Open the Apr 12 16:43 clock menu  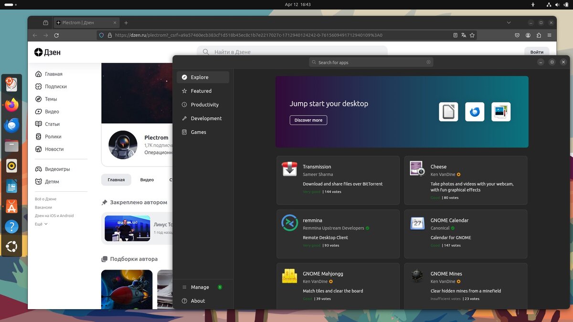pyautogui.click(x=297, y=4)
